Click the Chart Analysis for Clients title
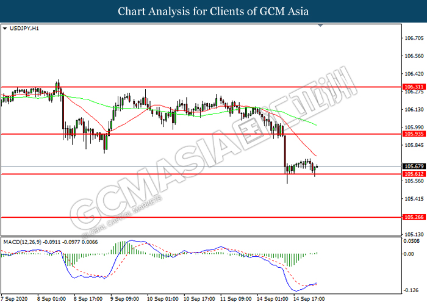The image size is (427, 305). [x=213, y=12]
